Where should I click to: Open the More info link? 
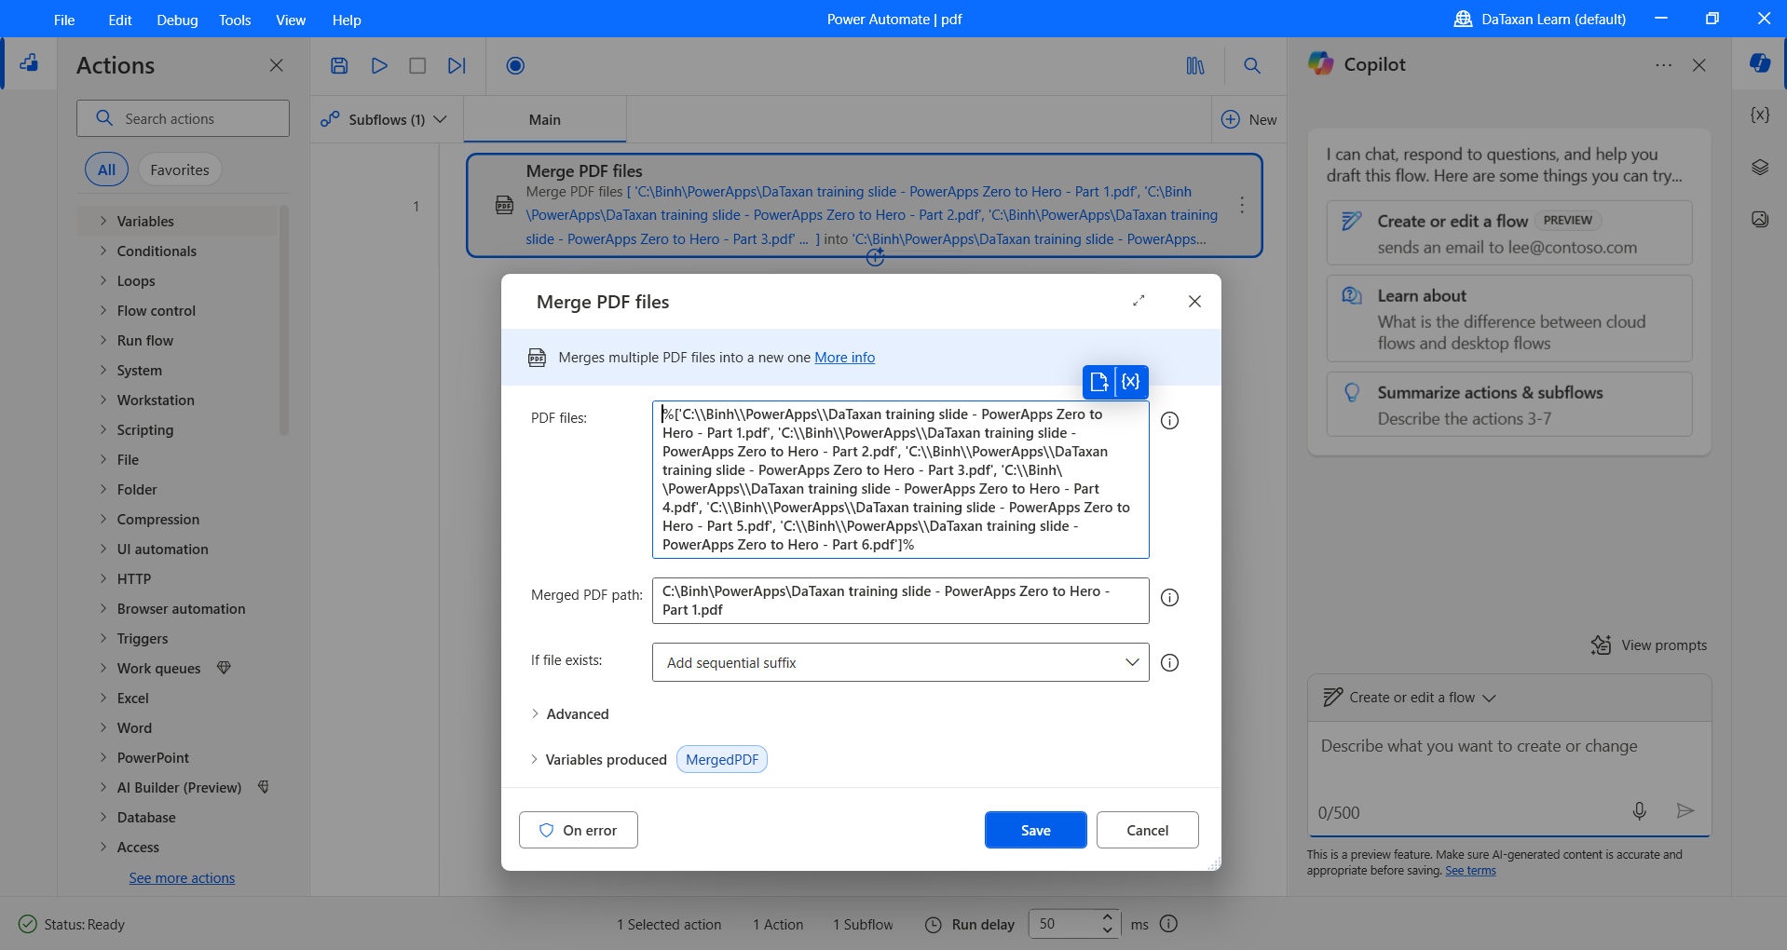click(845, 358)
